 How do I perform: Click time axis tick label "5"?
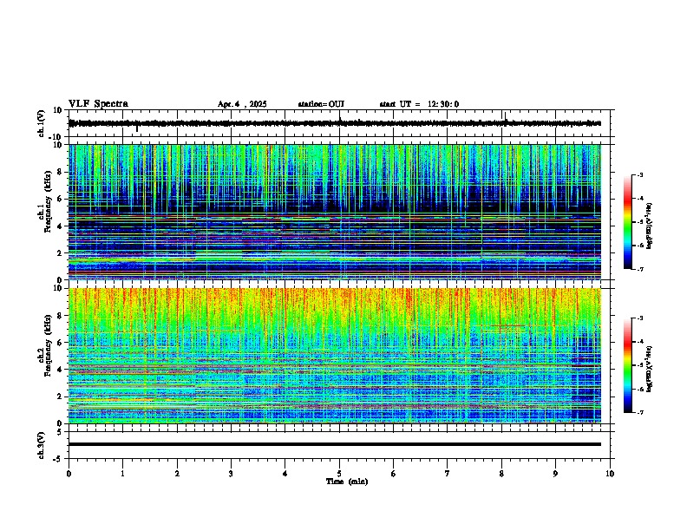coord(339,474)
